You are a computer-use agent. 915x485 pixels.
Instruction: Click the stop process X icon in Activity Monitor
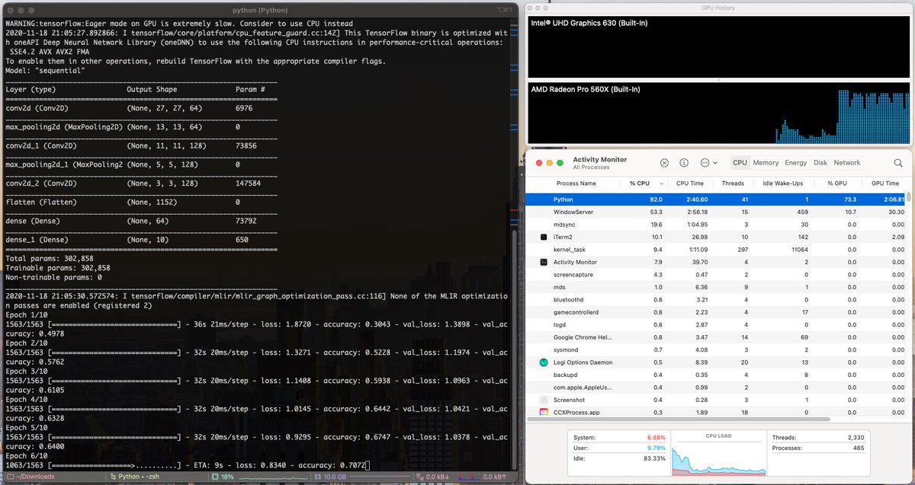pos(664,163)
